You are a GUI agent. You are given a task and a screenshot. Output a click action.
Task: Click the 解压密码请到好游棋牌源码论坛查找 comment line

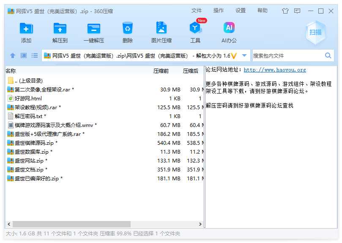(249, 106)
